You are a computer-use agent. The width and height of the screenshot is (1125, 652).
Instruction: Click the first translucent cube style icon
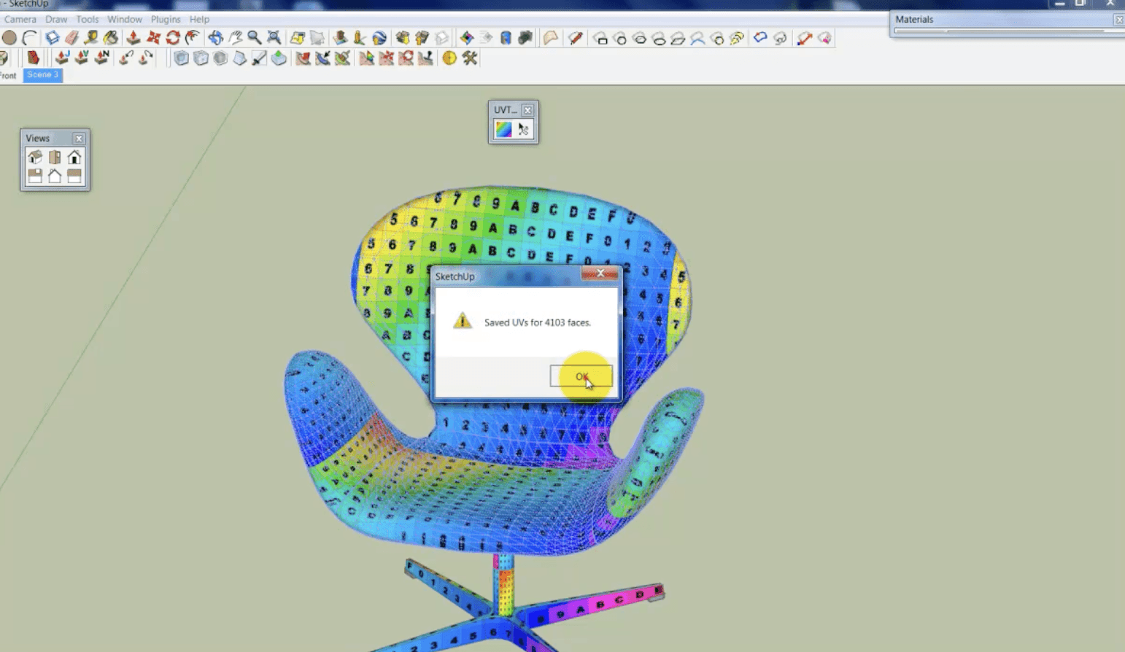pyautogui.click(x=181, y=58)
